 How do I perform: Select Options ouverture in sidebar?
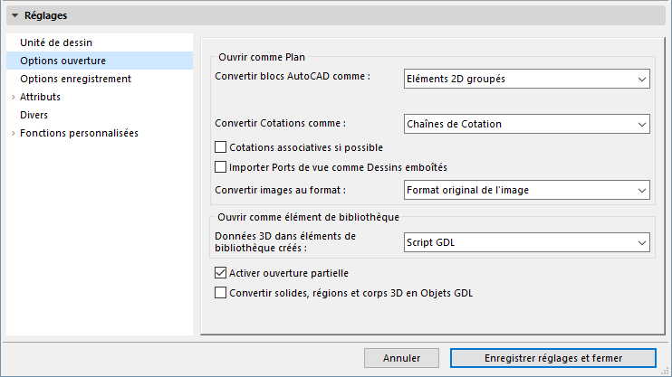tap(62, 61)
